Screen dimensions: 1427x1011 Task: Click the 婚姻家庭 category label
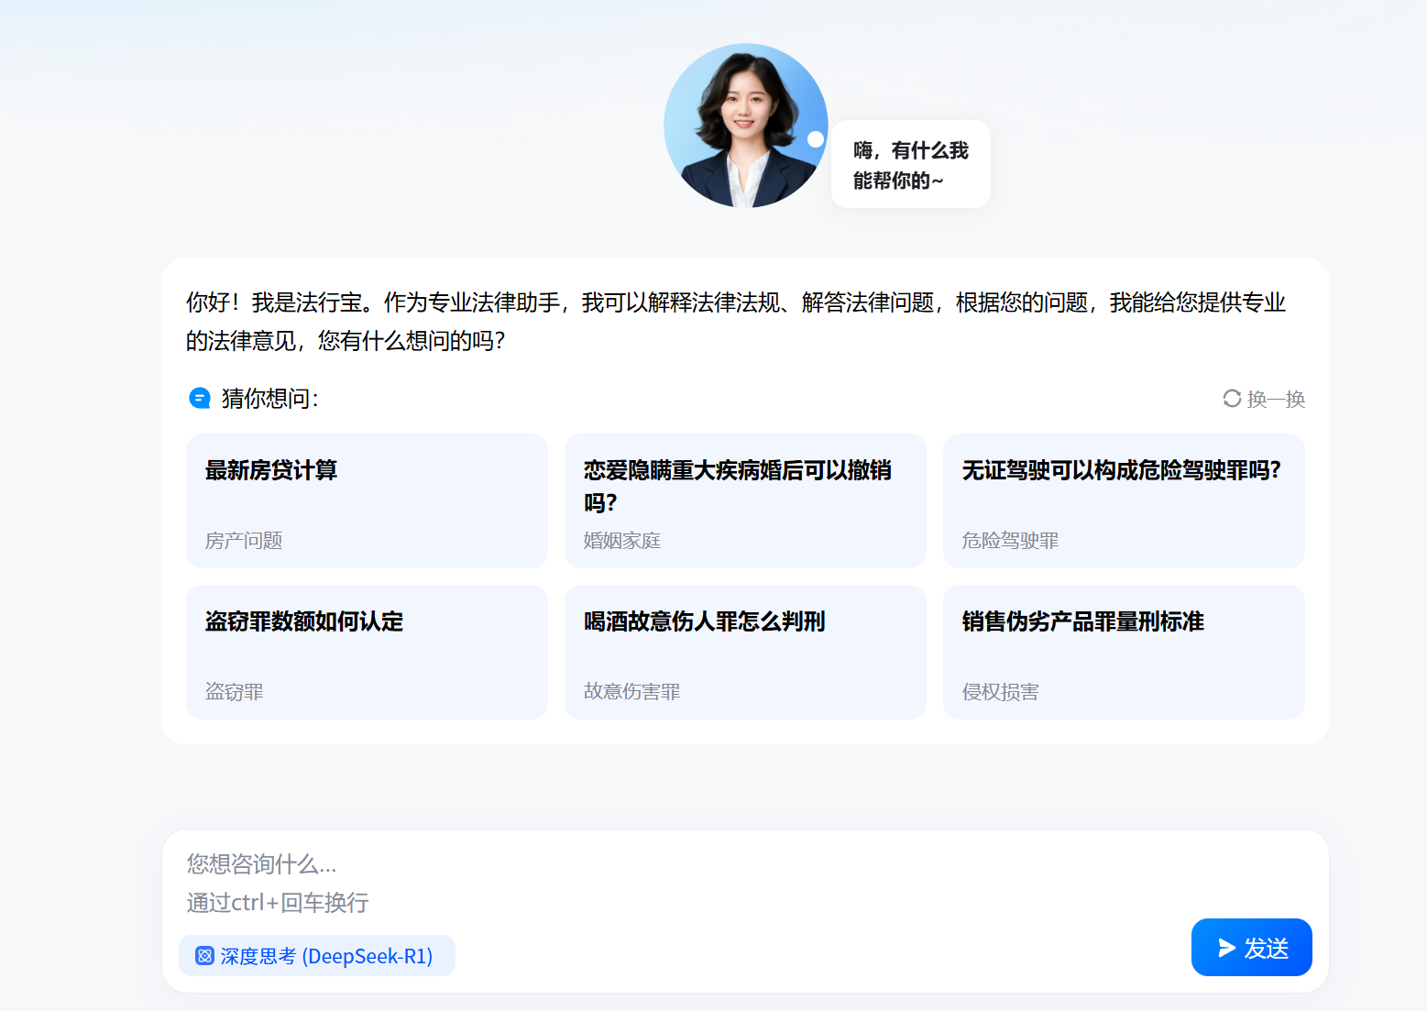coord(622,541)
